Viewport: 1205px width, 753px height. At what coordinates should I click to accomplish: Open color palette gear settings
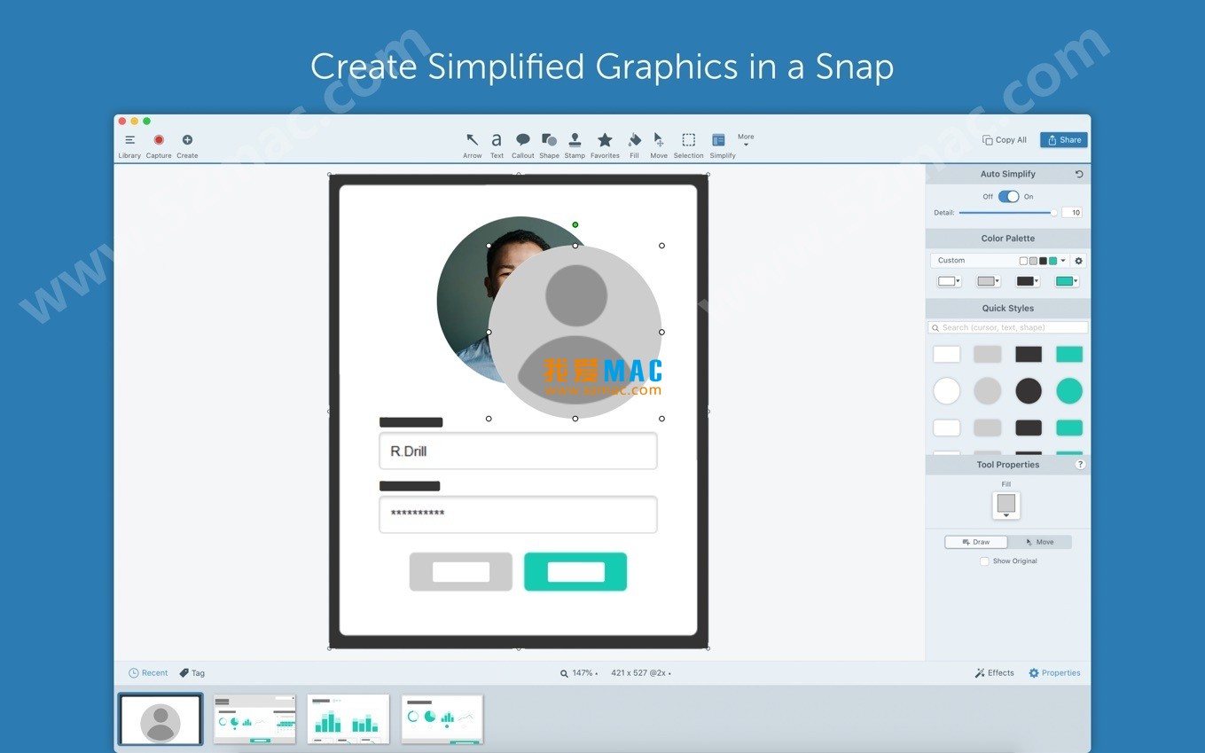pyautogui.click(x=1078, y=261)
